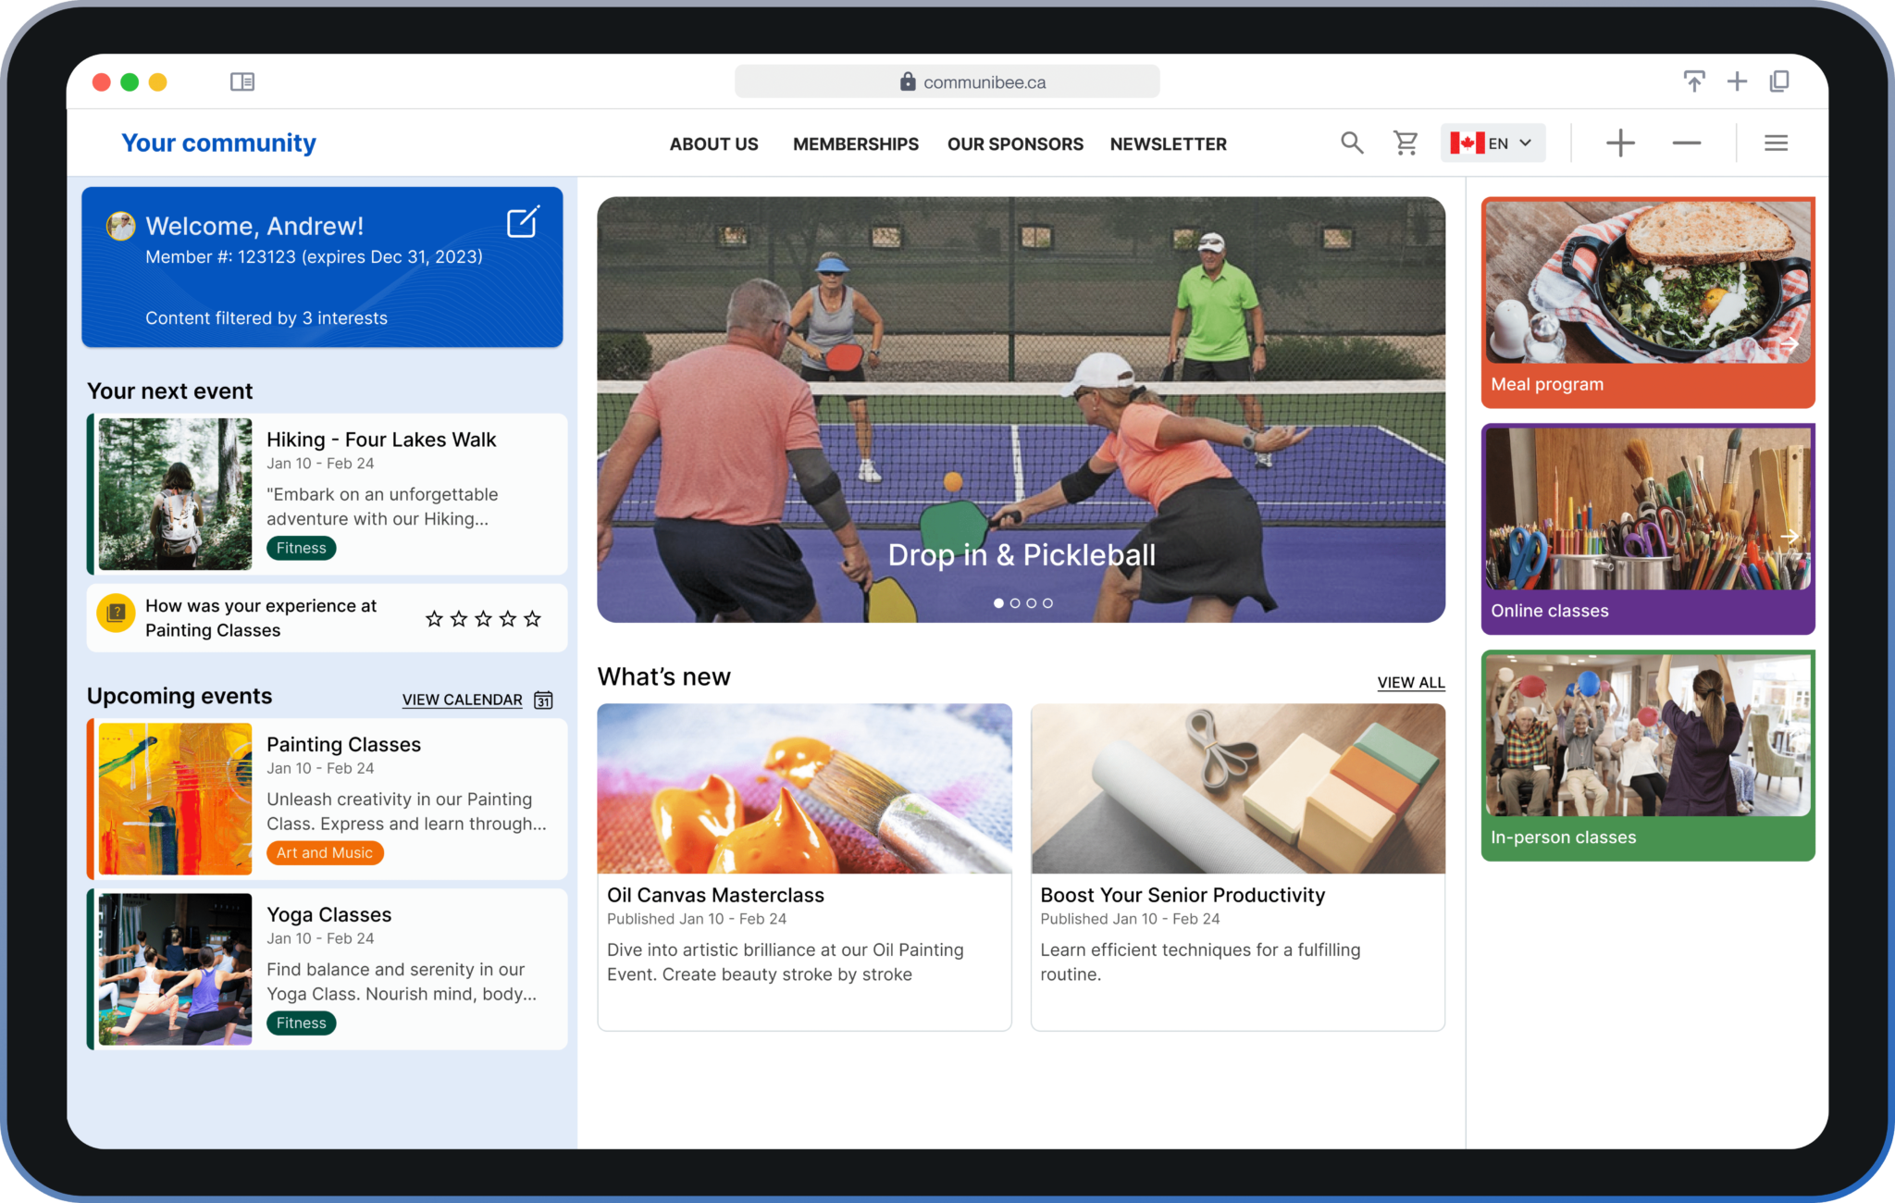Open Meal program card arrow
The image size is (1895, 1203).
tap(1790, 344)
